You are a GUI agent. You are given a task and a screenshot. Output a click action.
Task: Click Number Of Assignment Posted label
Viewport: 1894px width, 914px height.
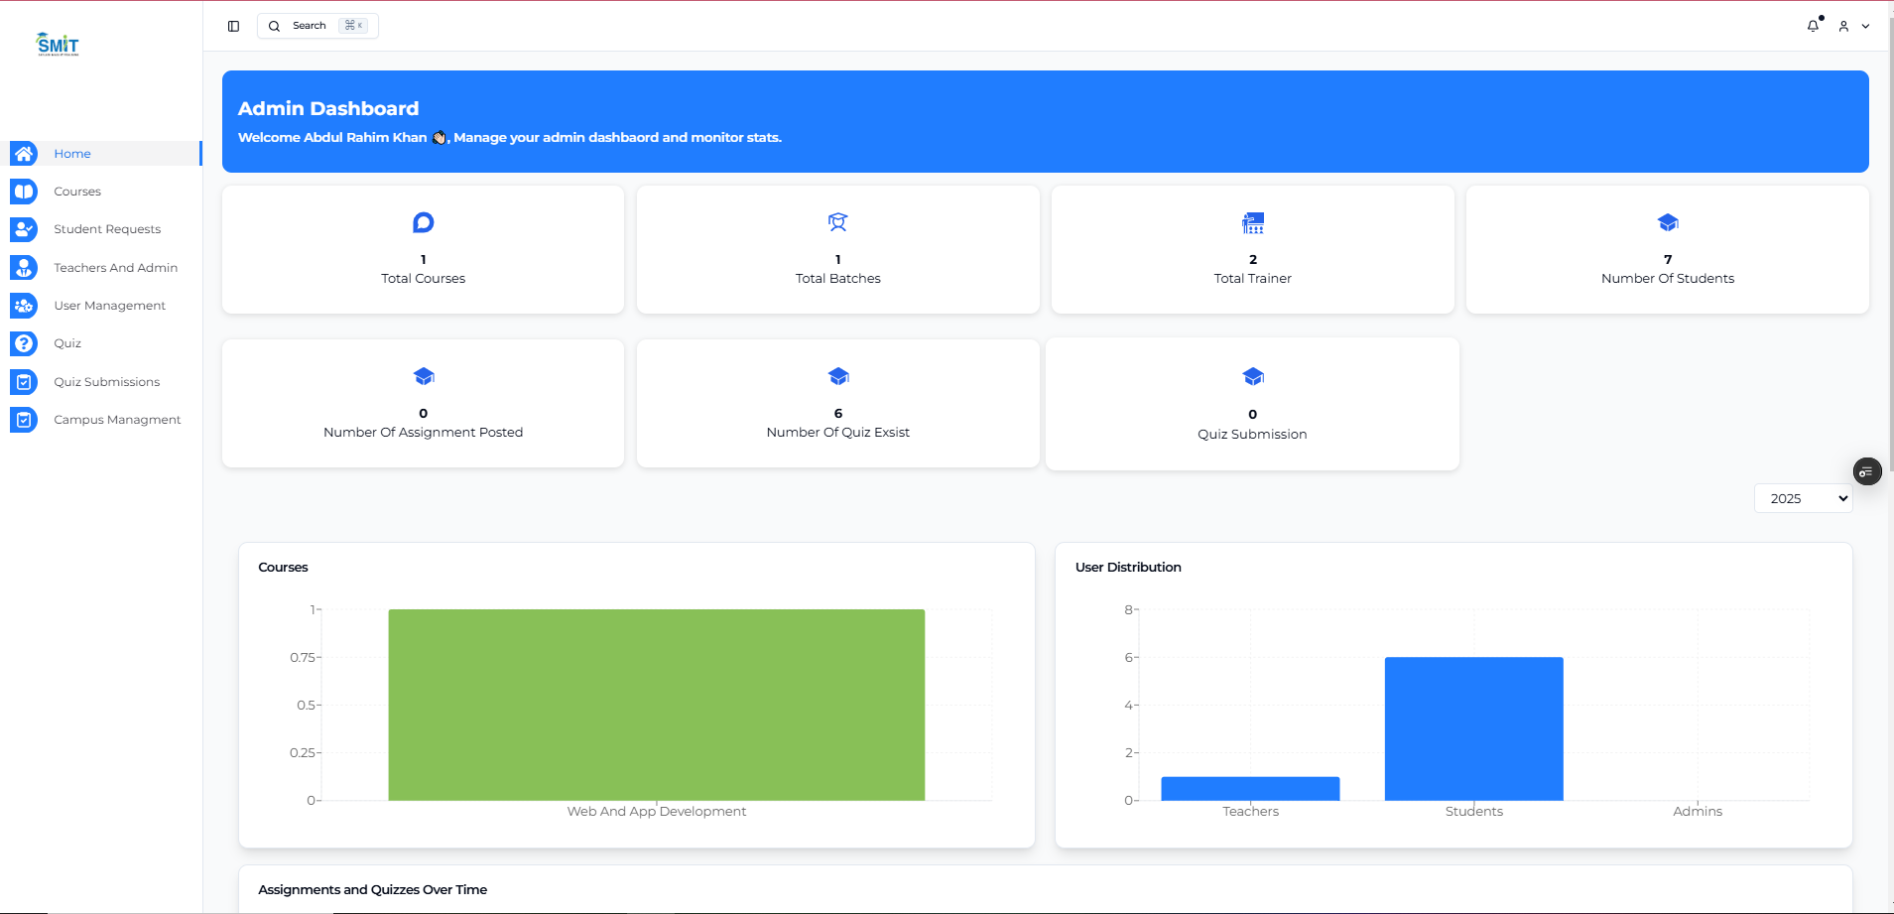pyautogui.click(x=424, y=433)
